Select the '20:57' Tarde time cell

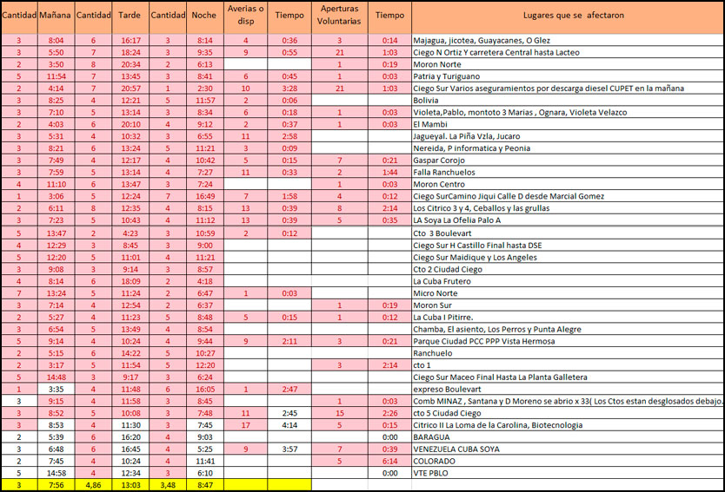pyautogui.click(x=130, y=89)
